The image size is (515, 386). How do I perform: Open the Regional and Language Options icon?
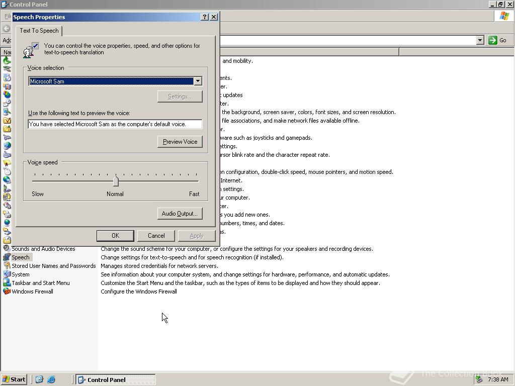click(7, 223)
